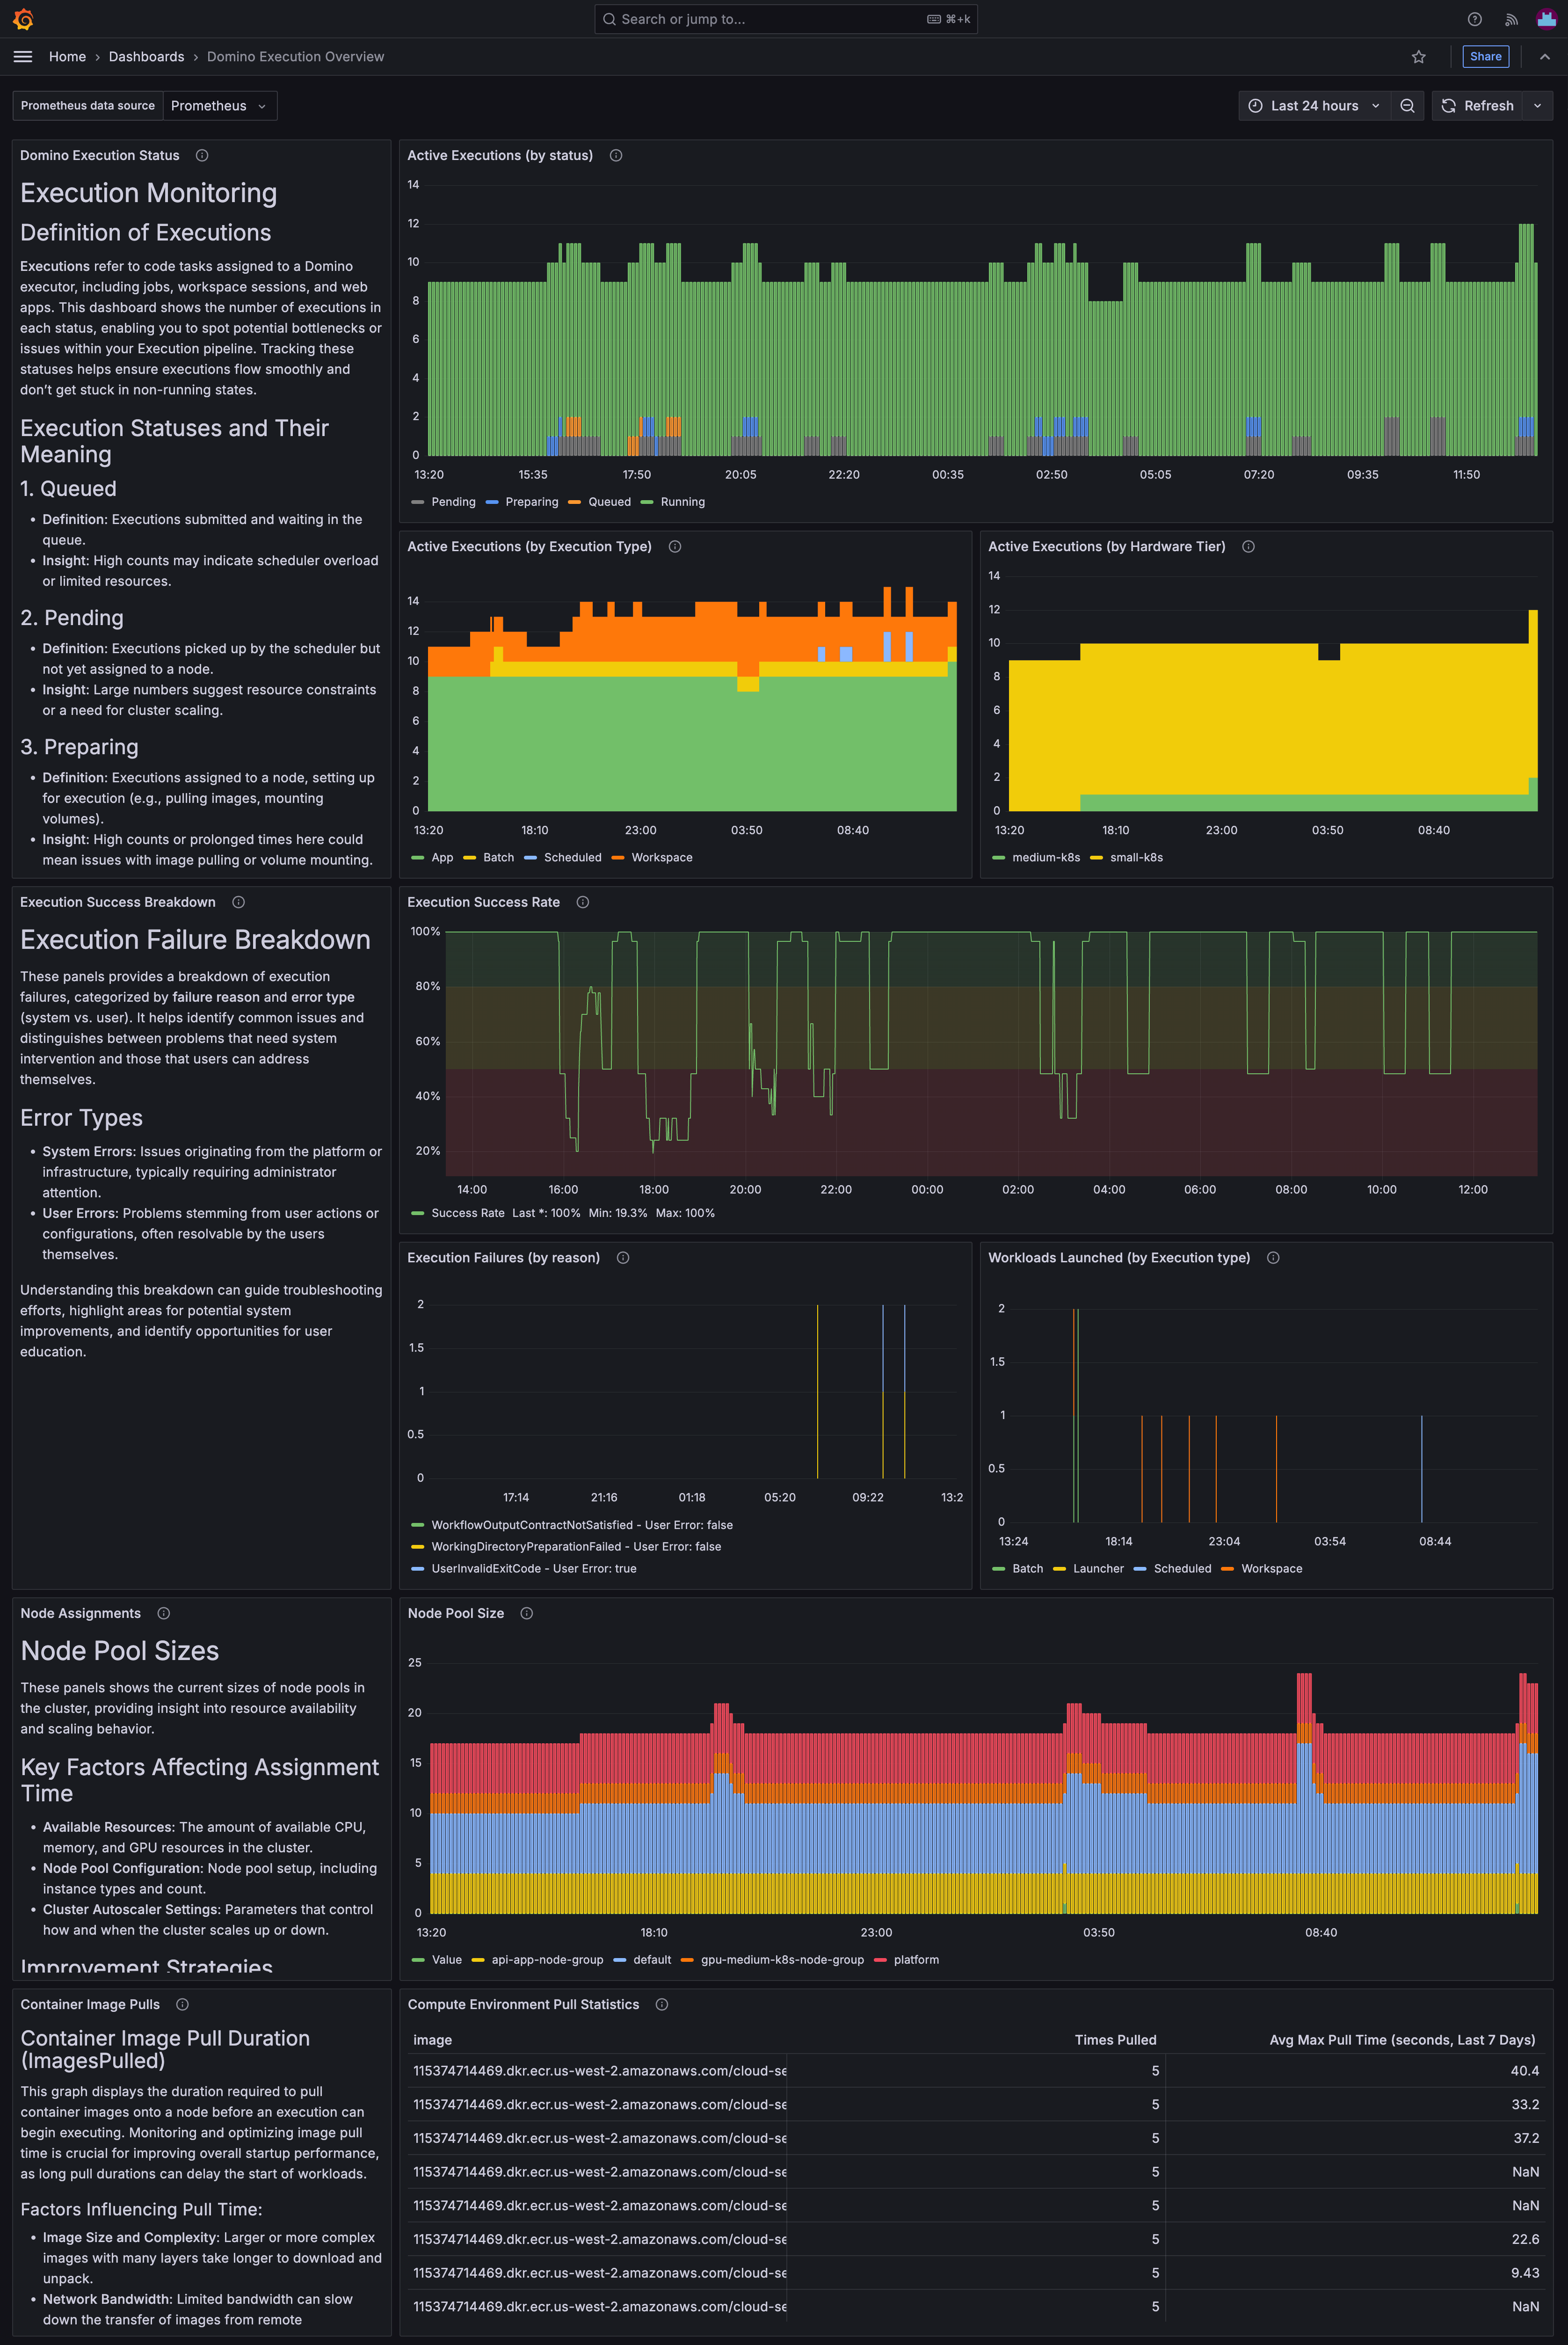Click Workspace color swatch in Workloads legend

tap(1227, 1569)
